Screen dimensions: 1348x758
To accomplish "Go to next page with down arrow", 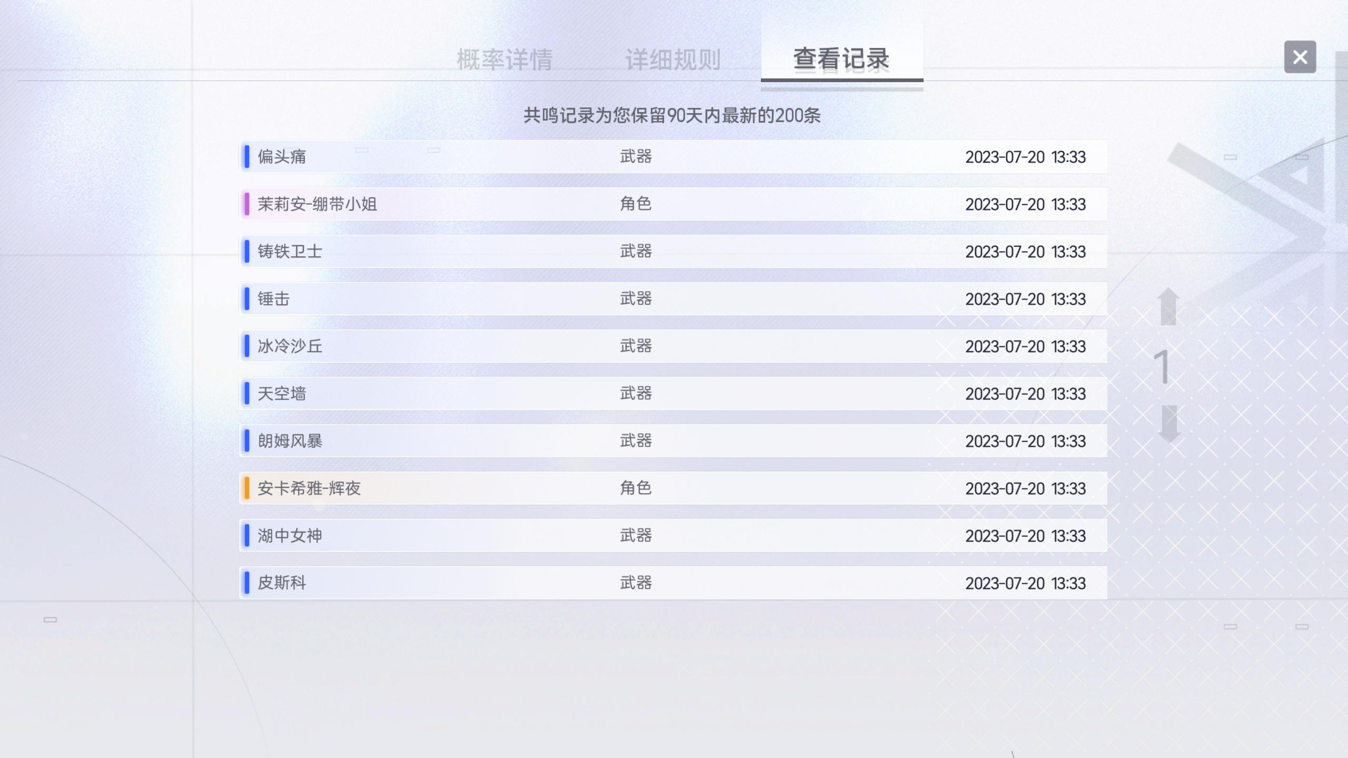I will (x=1169, y=423).
